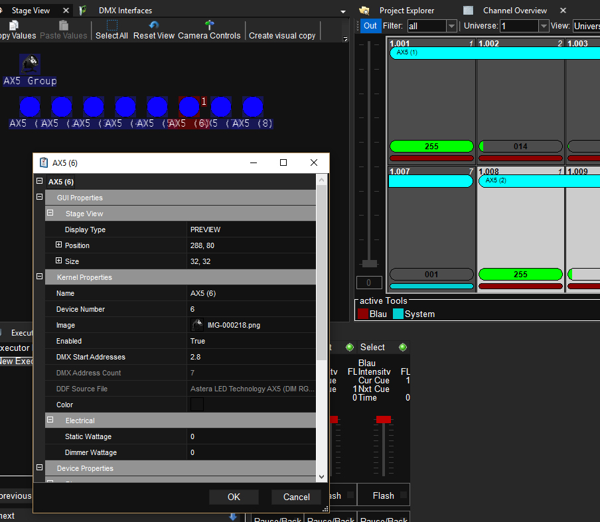This screenshot has width=600, height=522.
Task: Click the Reset View icon
Action: click(154, 25)
